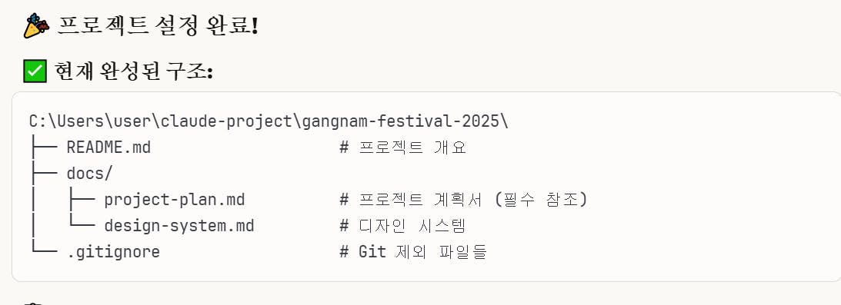Select the '현재 완성된 구조:' heading text
Viewport: 841px width, 305px height.
click(x=134, y=71)
